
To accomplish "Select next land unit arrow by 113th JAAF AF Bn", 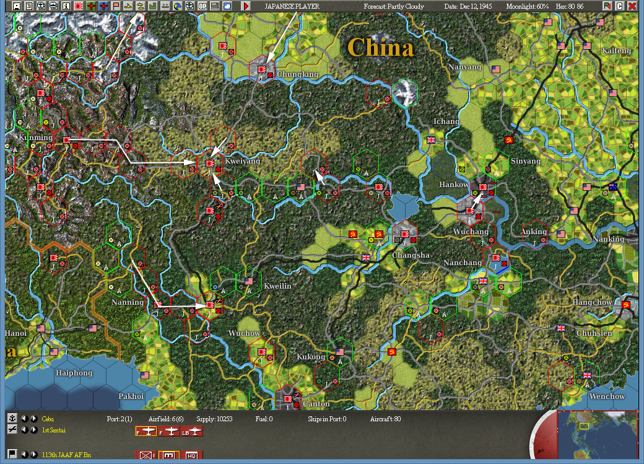I will tap(33, 454).
